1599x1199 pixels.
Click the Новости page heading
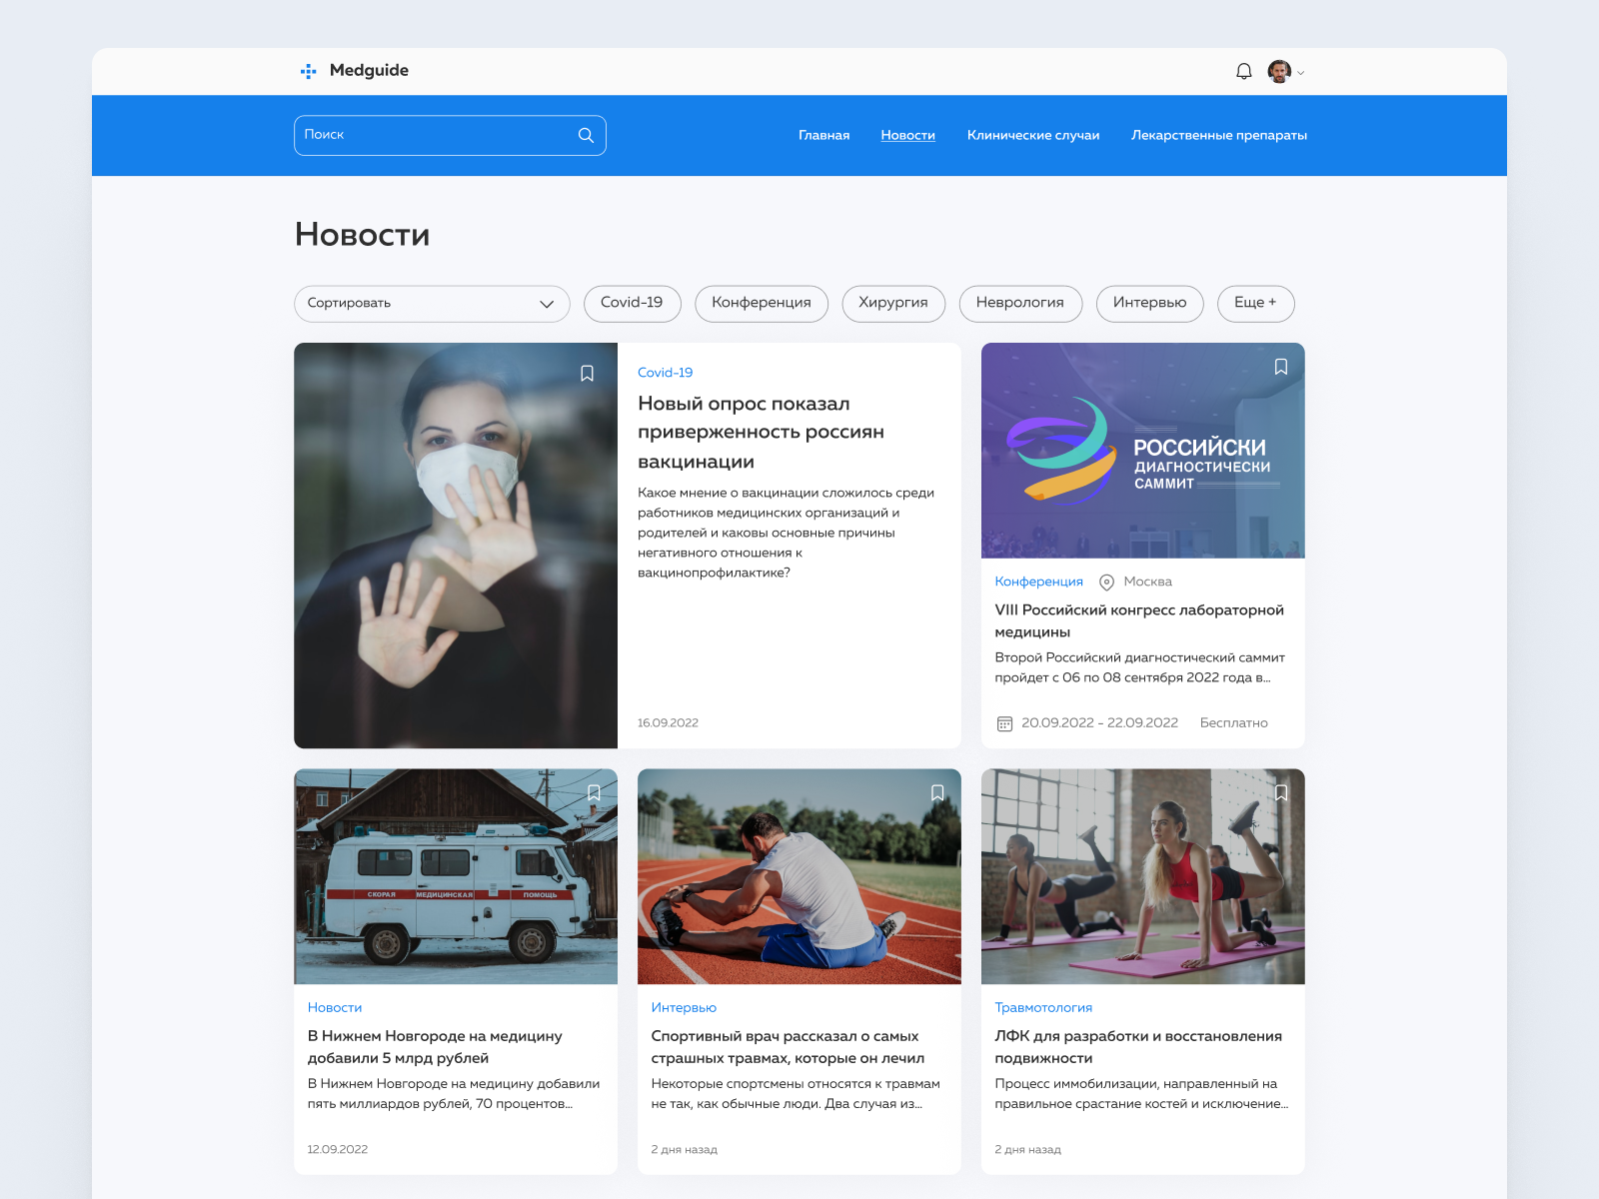pos(362,235)
